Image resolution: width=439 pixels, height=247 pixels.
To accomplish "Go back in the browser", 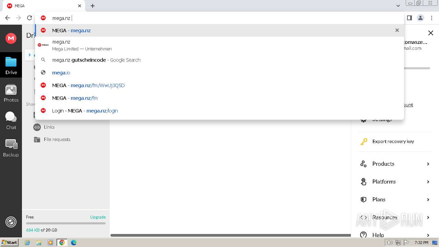I will tap(8, 18).
